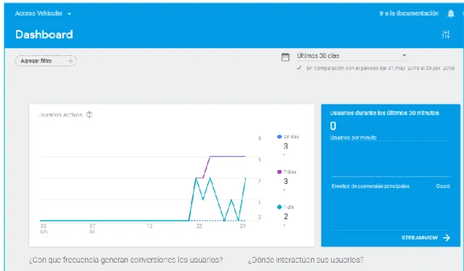Screen dimensions: 464x271
Task: Click the calendar icon beside date range
Action: (x=285, y=57)
